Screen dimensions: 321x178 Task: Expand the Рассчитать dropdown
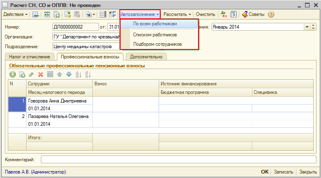(177, 14)
